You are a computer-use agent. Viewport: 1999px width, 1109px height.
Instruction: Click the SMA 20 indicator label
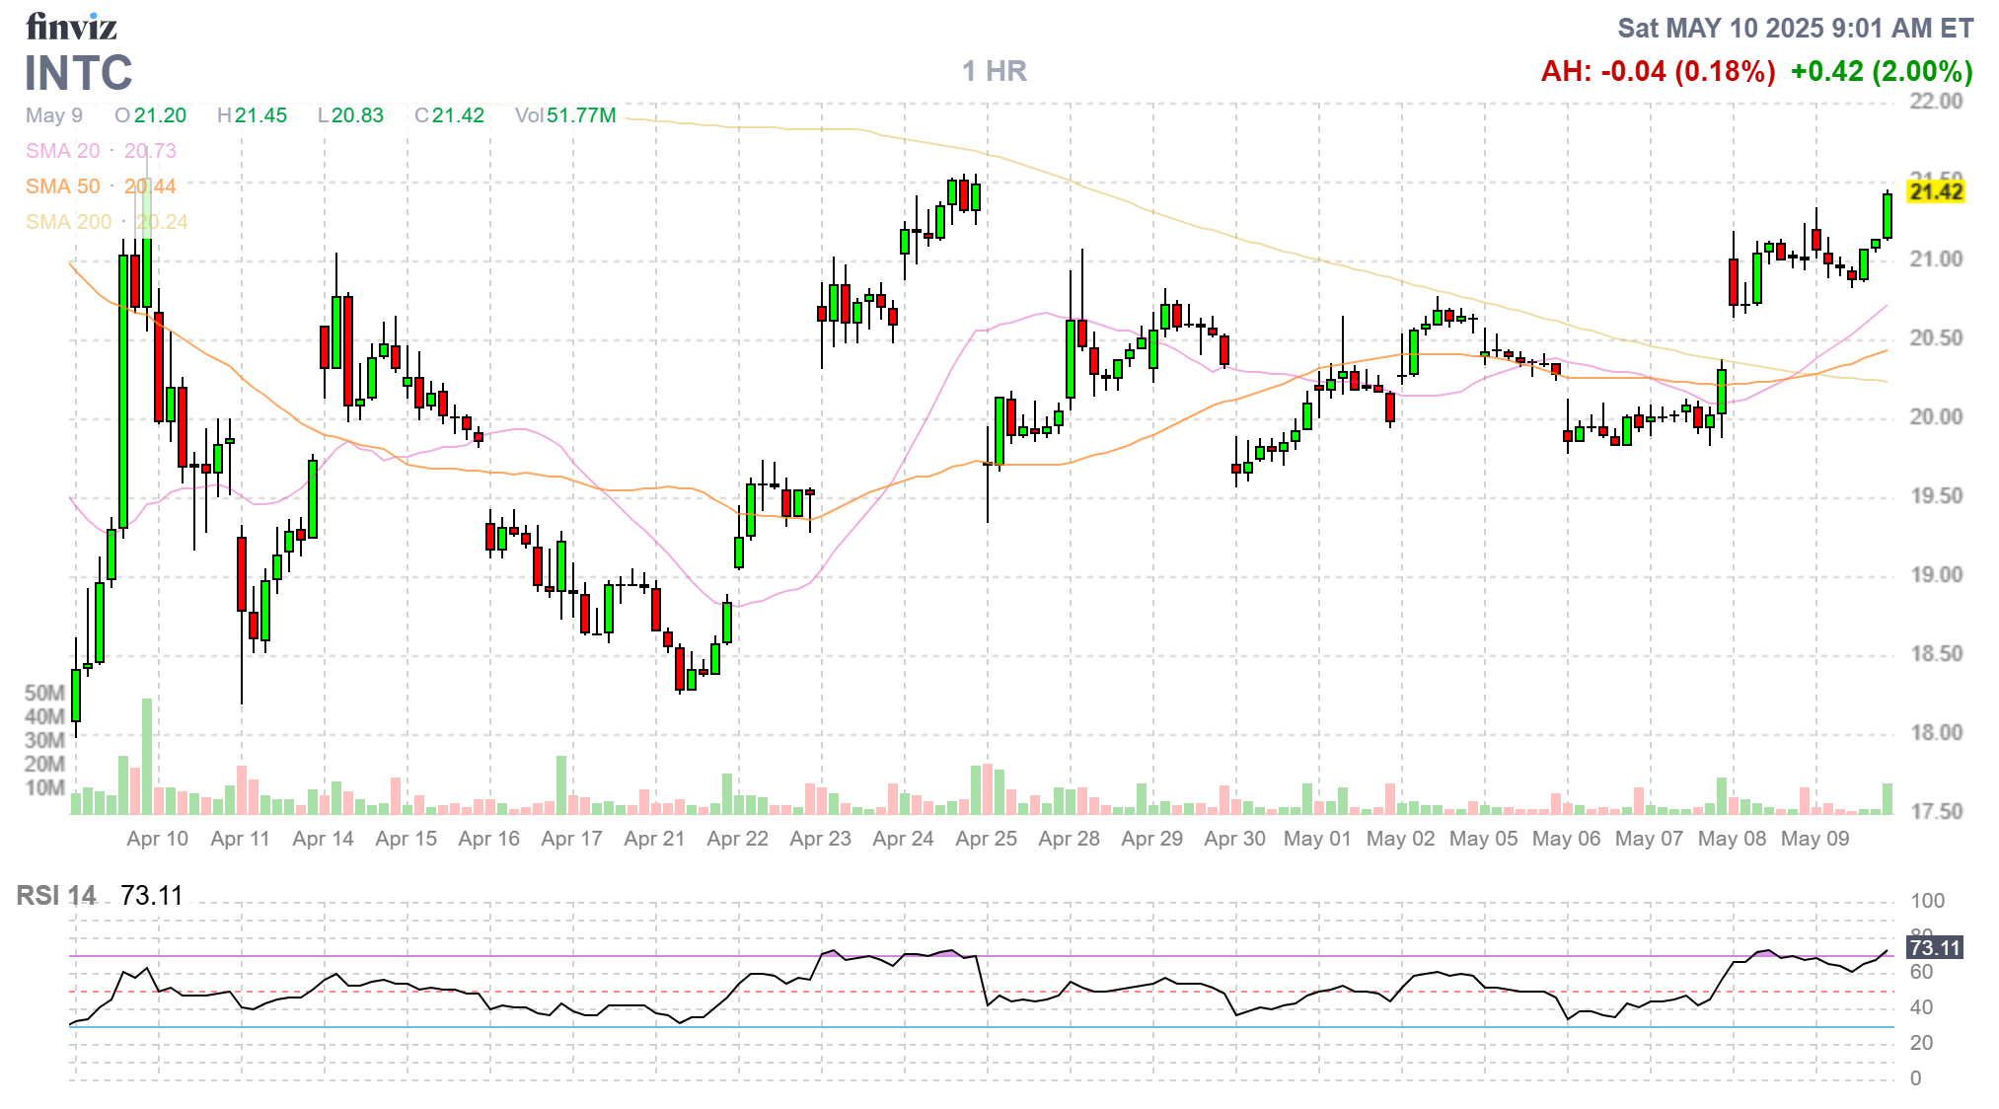point(63,151)
